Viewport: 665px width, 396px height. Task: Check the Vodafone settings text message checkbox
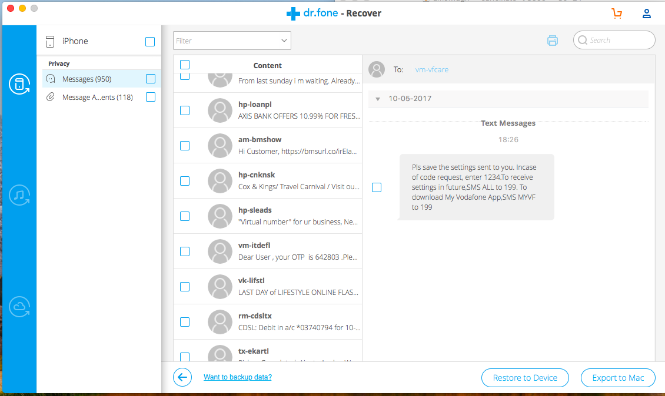click(377, 187)
